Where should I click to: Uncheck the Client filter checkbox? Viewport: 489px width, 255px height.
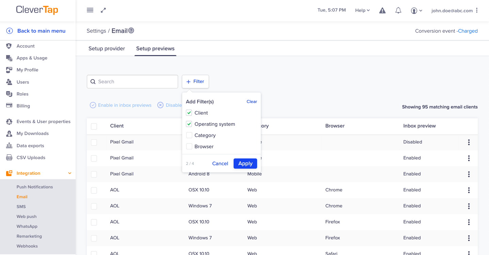pos(189,113)
